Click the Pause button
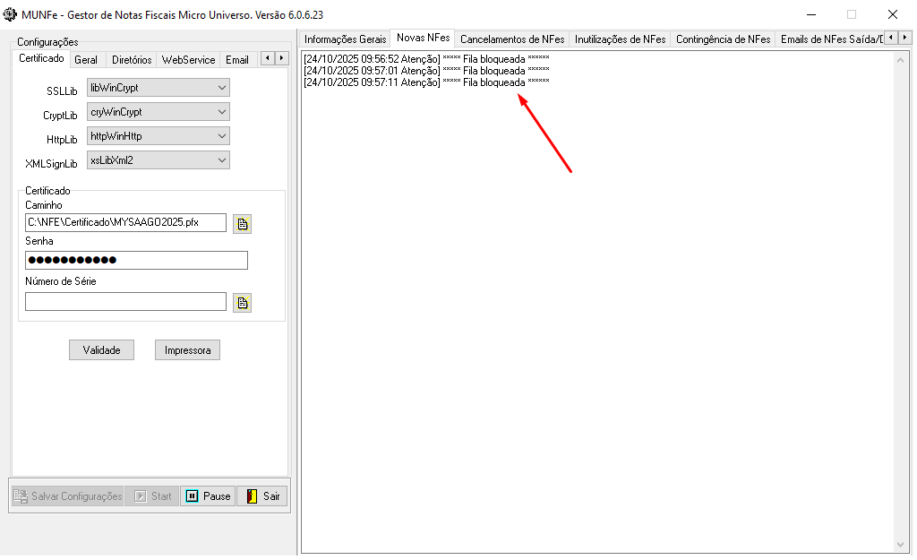The height and width of the screenshot is (560, 917). (208, 496)
